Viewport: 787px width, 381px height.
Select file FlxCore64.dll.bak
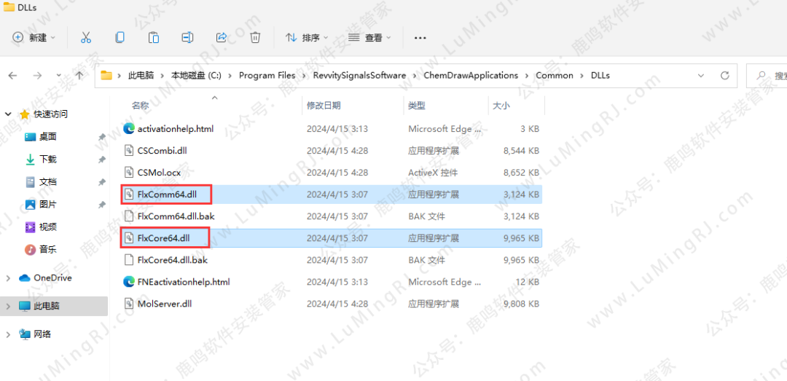pyautogui.click(x=172, y=260)
